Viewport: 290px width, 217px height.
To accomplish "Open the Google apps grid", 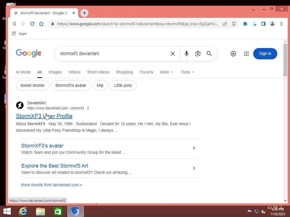I will 246,54.
